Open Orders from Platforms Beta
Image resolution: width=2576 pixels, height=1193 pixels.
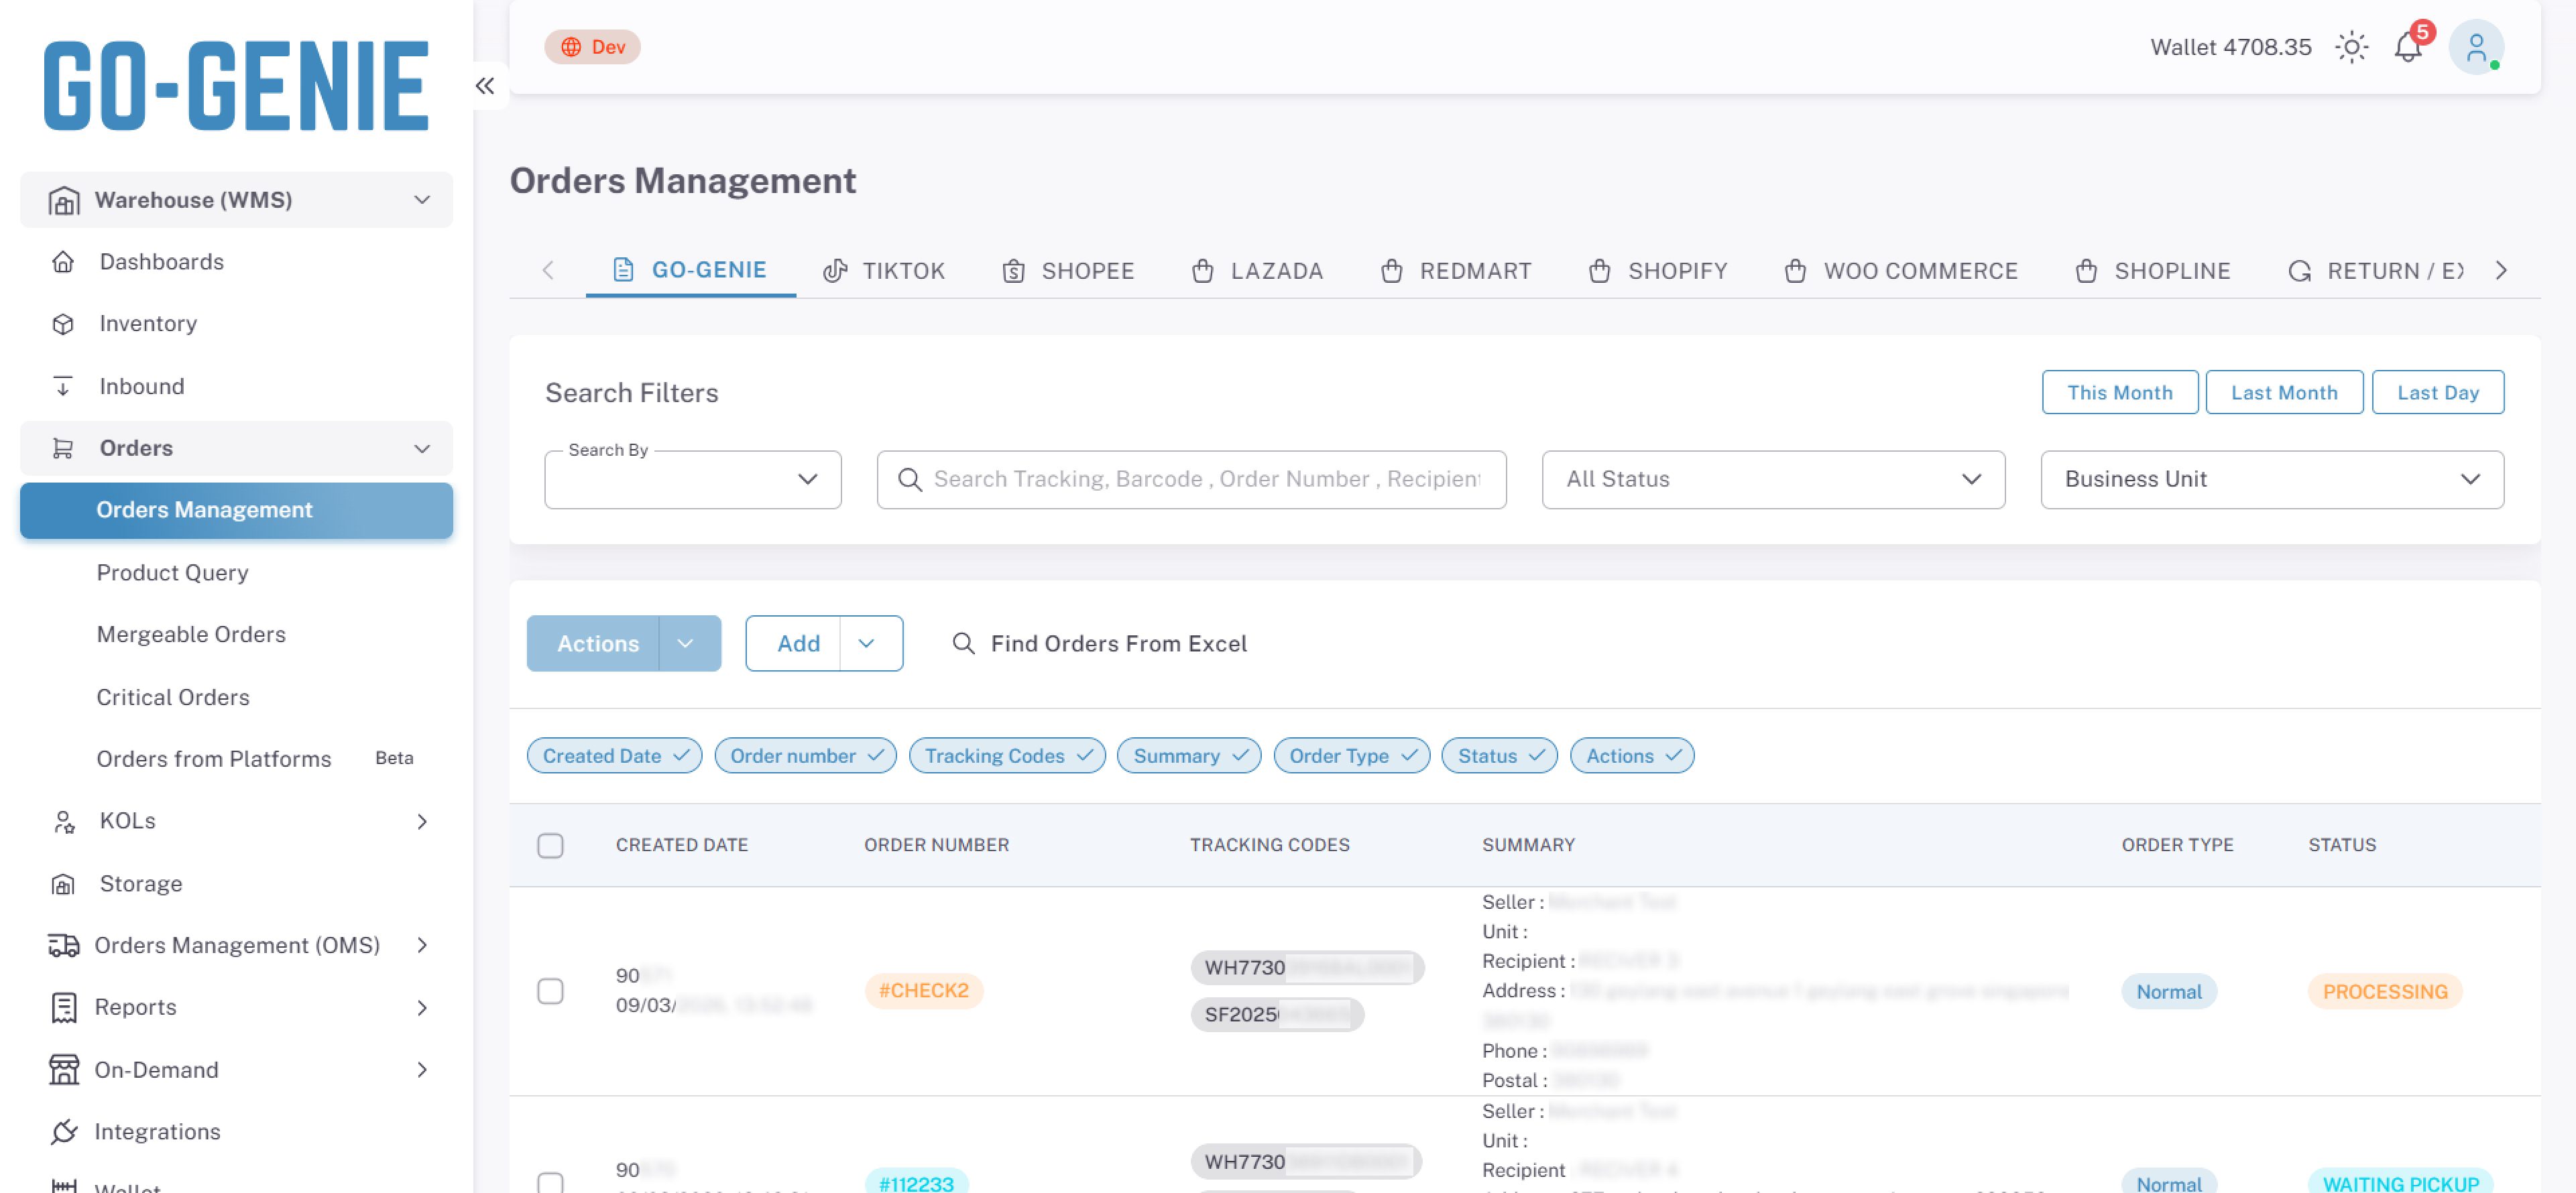(x=236, y=759)
